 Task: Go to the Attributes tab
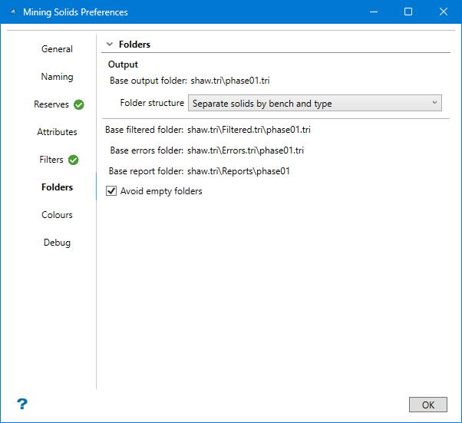tap(57, 132)
